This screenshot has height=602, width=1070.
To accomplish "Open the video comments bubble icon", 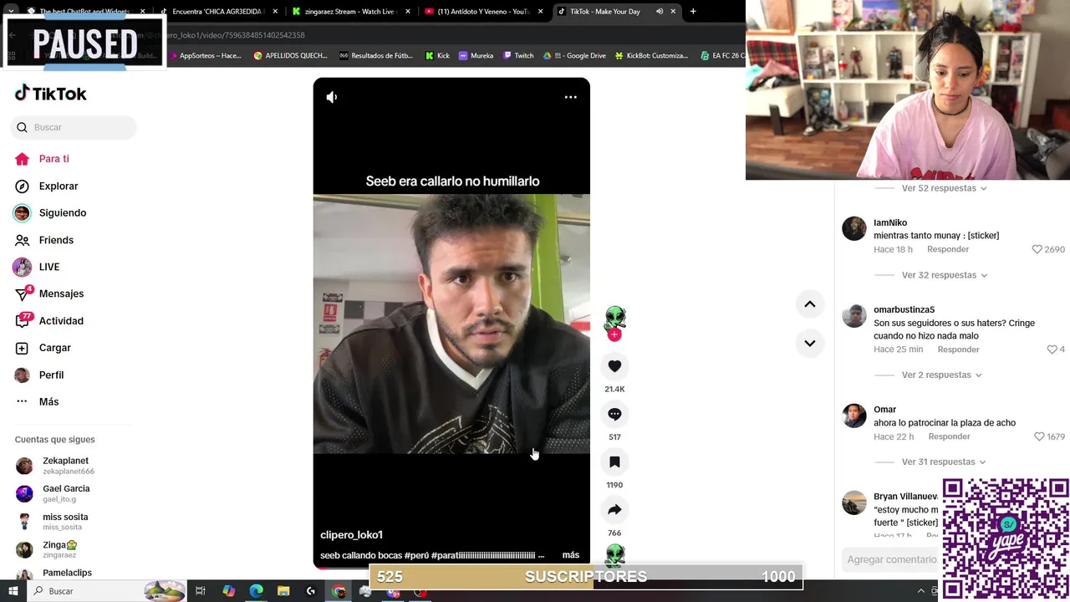I will click(614, 414).
